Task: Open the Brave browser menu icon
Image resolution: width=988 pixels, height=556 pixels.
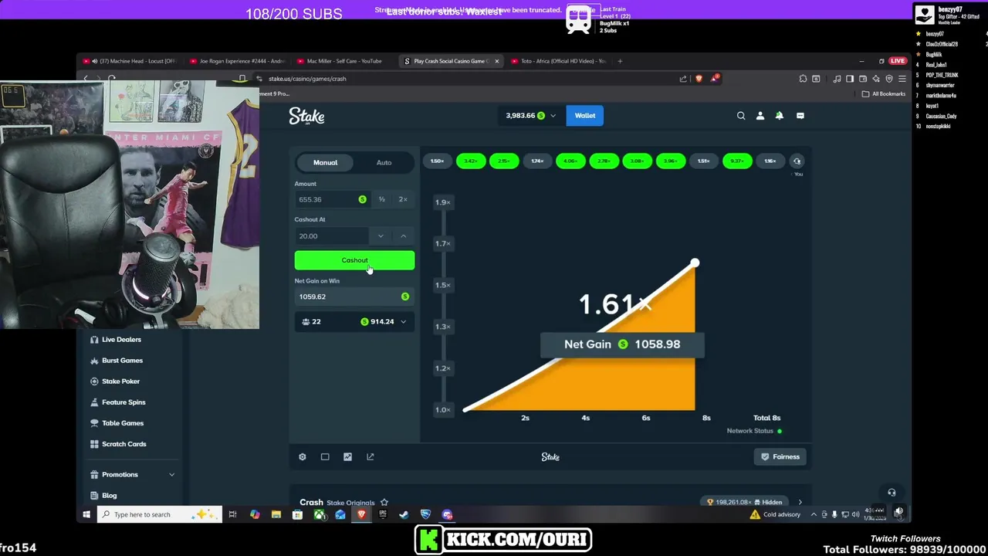Action: coord(902,79)
